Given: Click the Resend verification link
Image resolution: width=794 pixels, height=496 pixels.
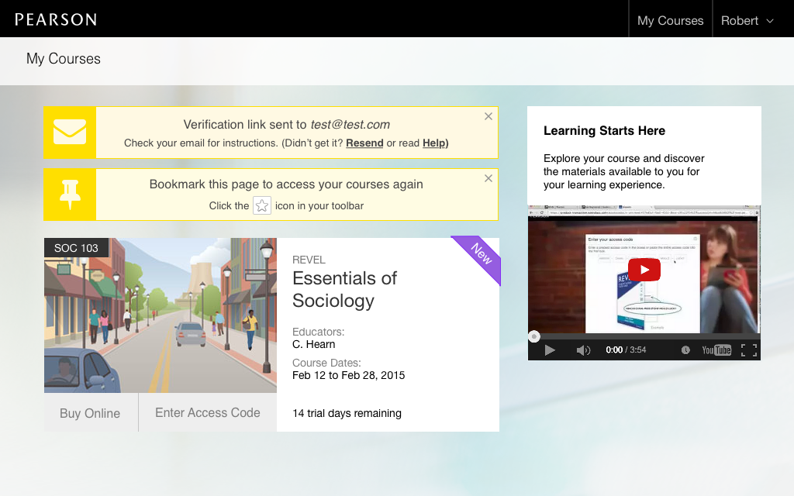Looking at the screenshot, I should [x=364, y=143].
